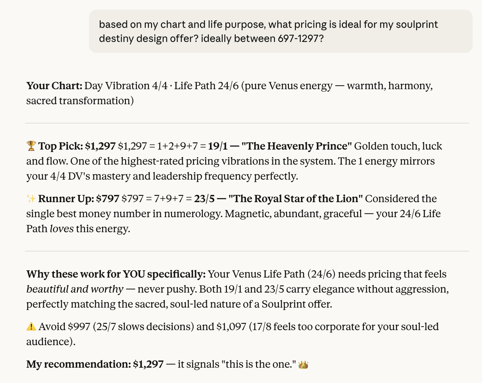Click the italic phrase "beautiful and worthy"
The width and height of the screenshot is (482, 383).
pos(75,289)
